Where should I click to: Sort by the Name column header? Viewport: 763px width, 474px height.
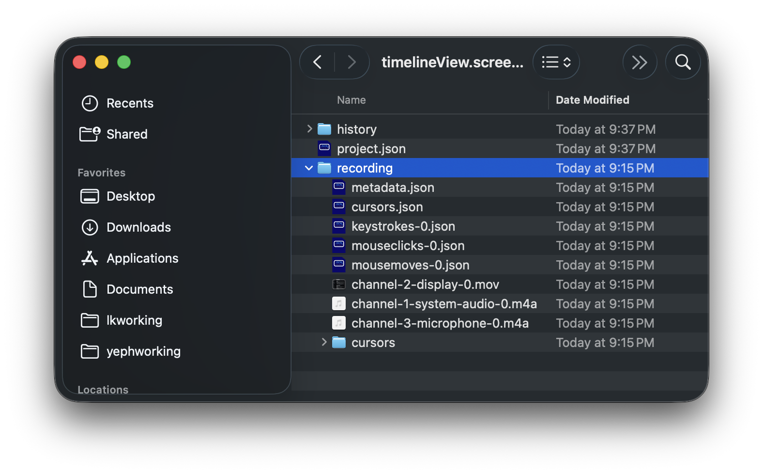tap(351, 100)
